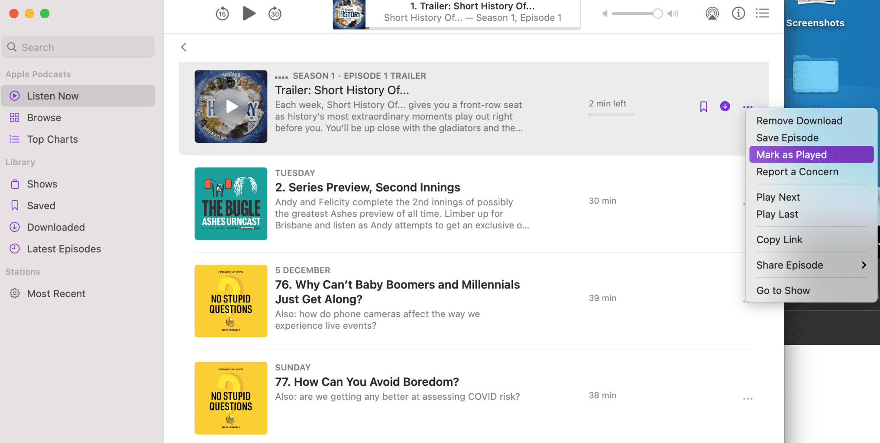Mute the volume via the speaker icon
The image size is (880, 443).
[x=605, y=13]
